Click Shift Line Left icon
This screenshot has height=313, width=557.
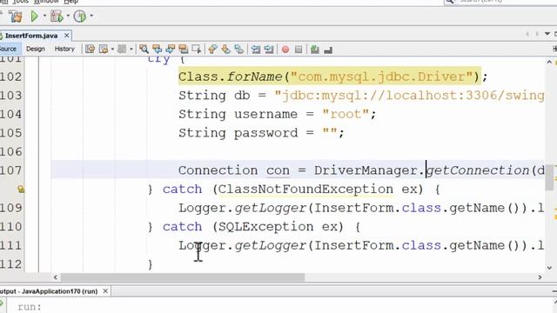[255, 49]
